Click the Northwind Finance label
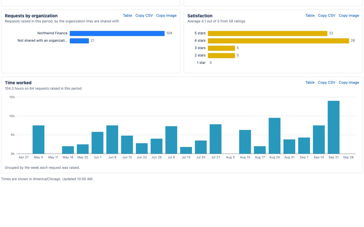Image resolution: width=364 pixels, height=227 pixels. click(53, 33)
